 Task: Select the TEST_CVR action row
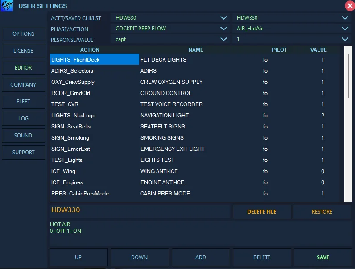95,104
